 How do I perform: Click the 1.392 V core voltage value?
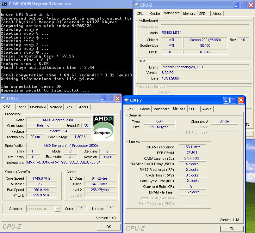(x=80, y=137)
